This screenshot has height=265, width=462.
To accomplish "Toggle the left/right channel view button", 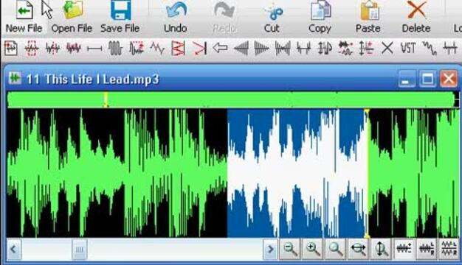I will pos(427,249).
